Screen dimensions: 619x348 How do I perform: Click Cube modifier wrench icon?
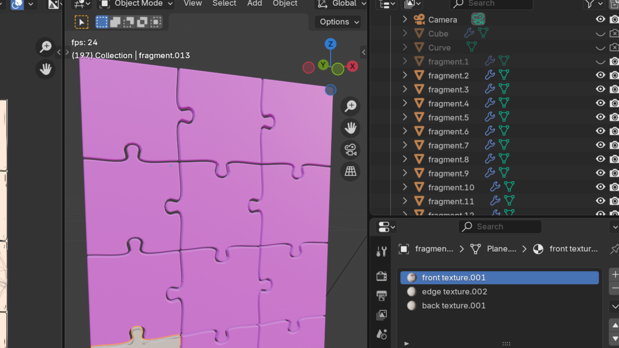pyautogui.click(x=469, y=33)
